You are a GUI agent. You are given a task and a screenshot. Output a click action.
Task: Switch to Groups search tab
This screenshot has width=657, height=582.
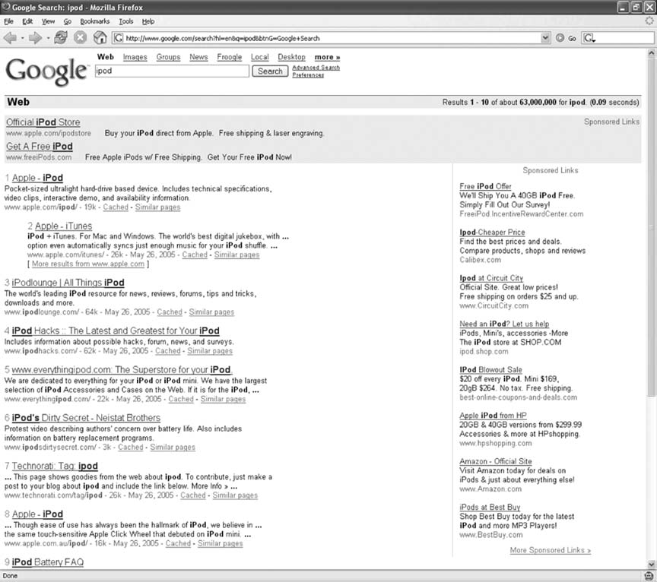(168, 57)
